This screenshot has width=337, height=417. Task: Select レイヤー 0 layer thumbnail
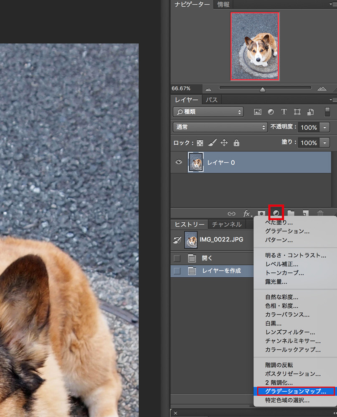[x=196, y=162]
